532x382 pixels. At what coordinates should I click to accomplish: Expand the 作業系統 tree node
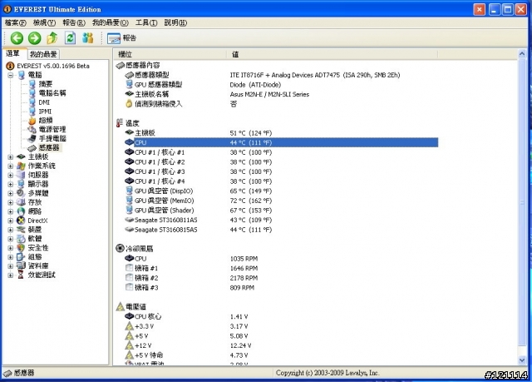11,166
